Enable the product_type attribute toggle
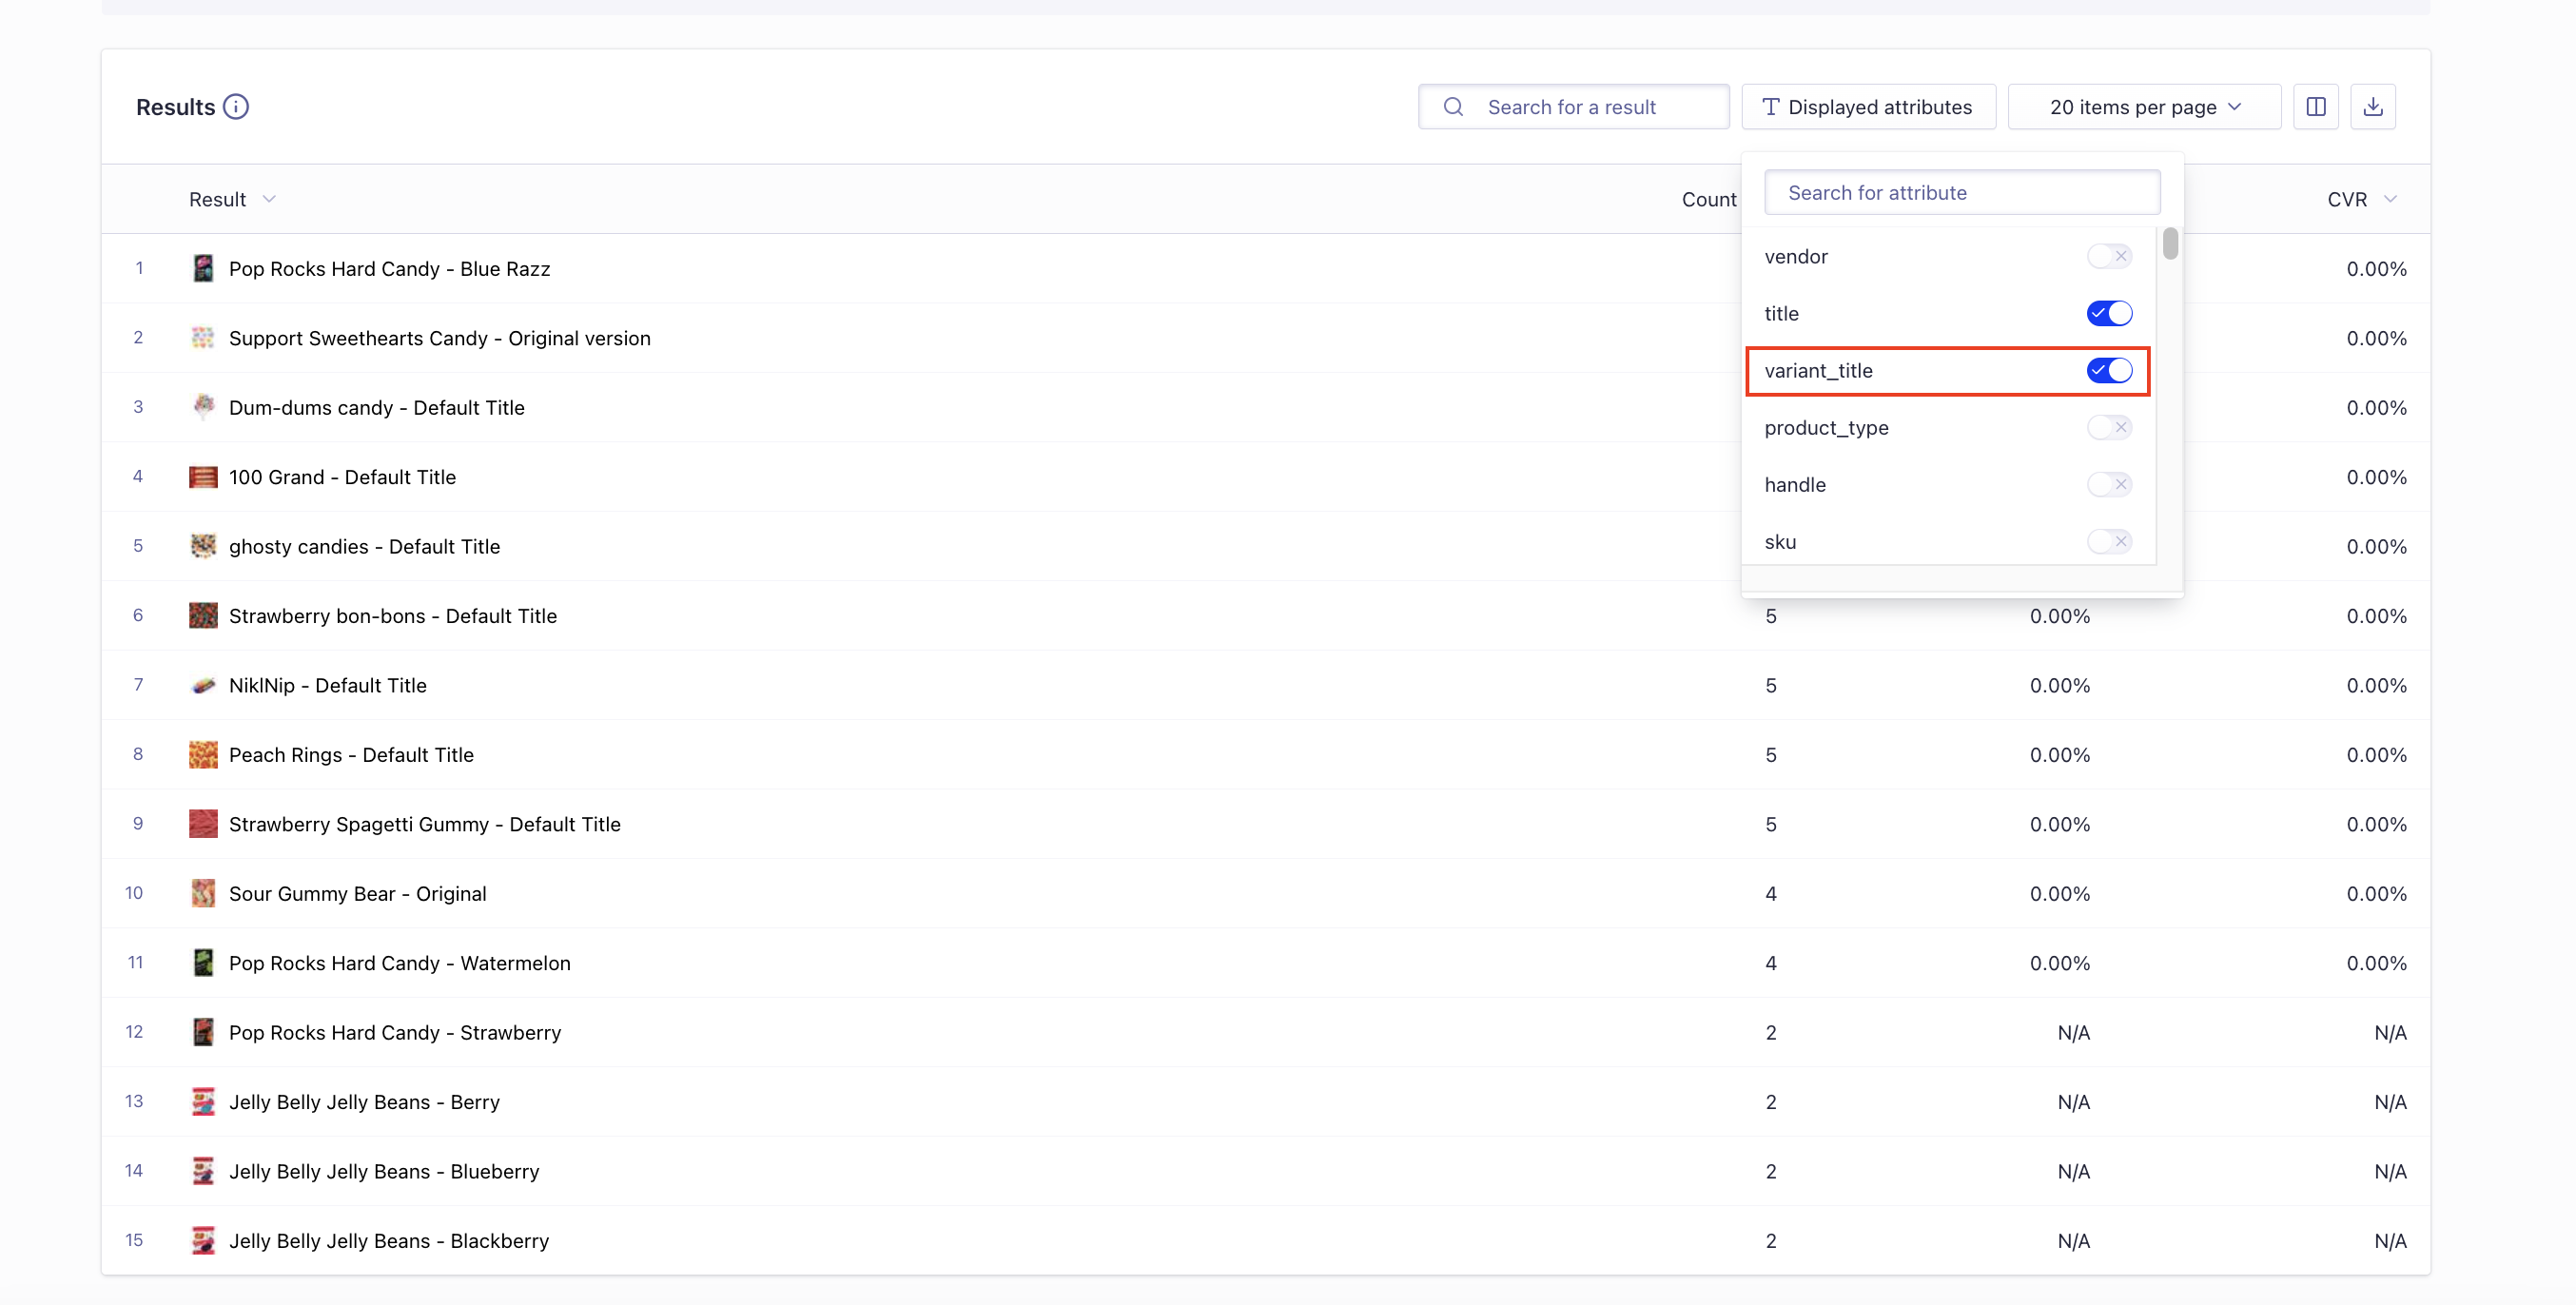 click(x=2109, y=428)
